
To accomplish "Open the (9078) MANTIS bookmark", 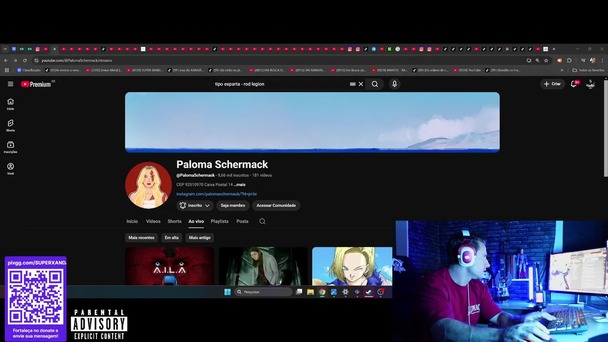I will (x=389, y=70).
